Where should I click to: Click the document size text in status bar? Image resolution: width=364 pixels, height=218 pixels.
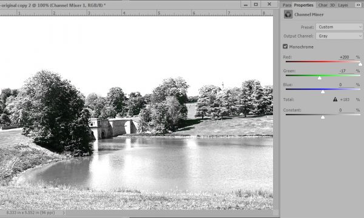(31, 213)
